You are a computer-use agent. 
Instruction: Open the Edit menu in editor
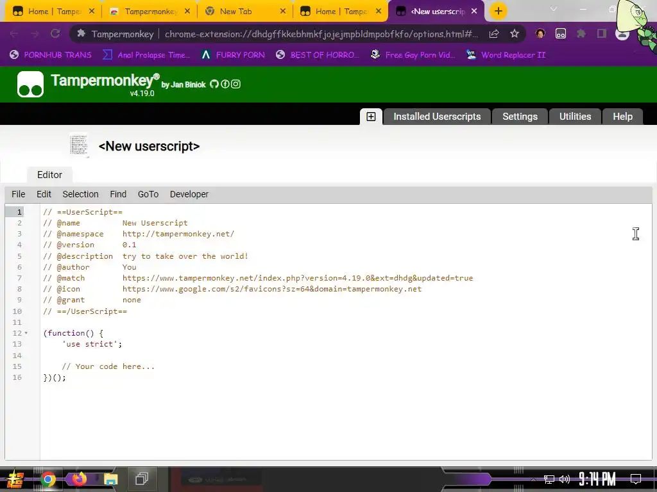44,194
